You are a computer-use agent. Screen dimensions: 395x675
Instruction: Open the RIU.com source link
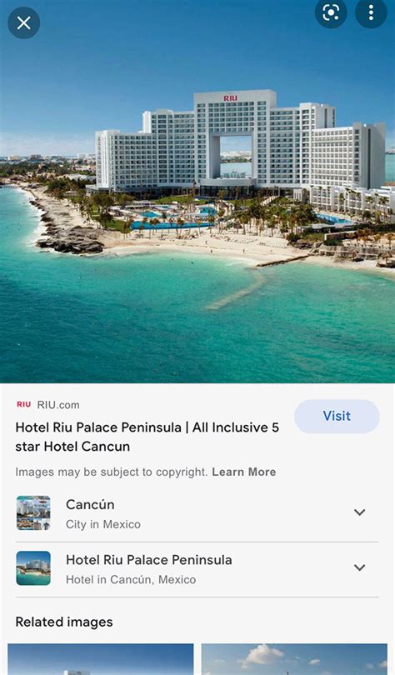tap(58, 405)
